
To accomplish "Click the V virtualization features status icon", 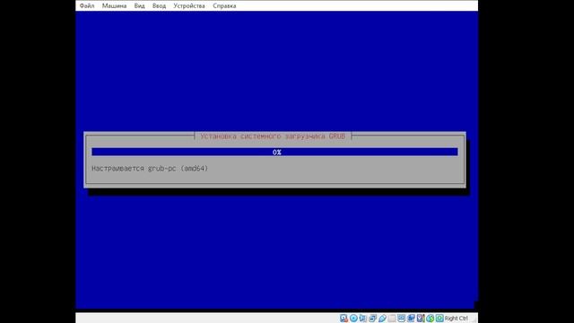I will tap(421, 319).
